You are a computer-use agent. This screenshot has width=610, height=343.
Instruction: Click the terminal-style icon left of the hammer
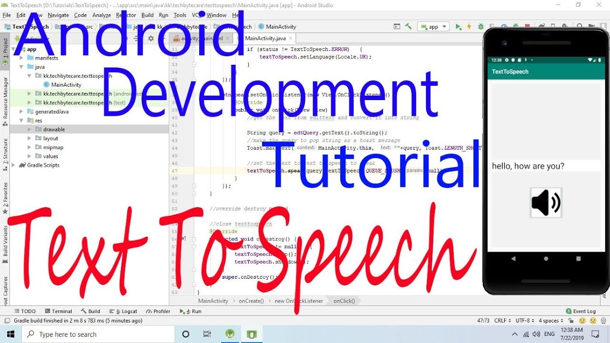(397, 27)
